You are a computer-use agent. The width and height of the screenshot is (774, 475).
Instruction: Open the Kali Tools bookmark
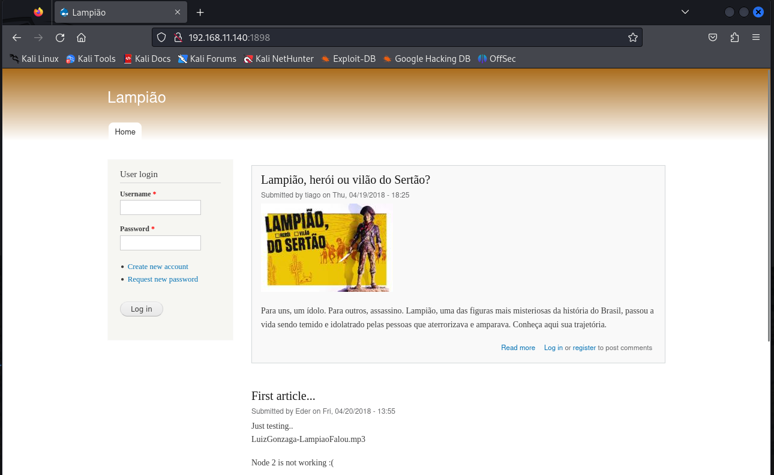tap(91, 59)
